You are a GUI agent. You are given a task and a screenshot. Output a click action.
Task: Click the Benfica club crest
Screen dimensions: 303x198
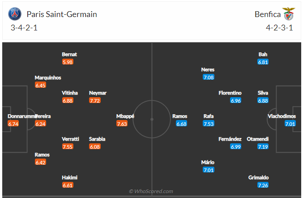tap(289, 14)
